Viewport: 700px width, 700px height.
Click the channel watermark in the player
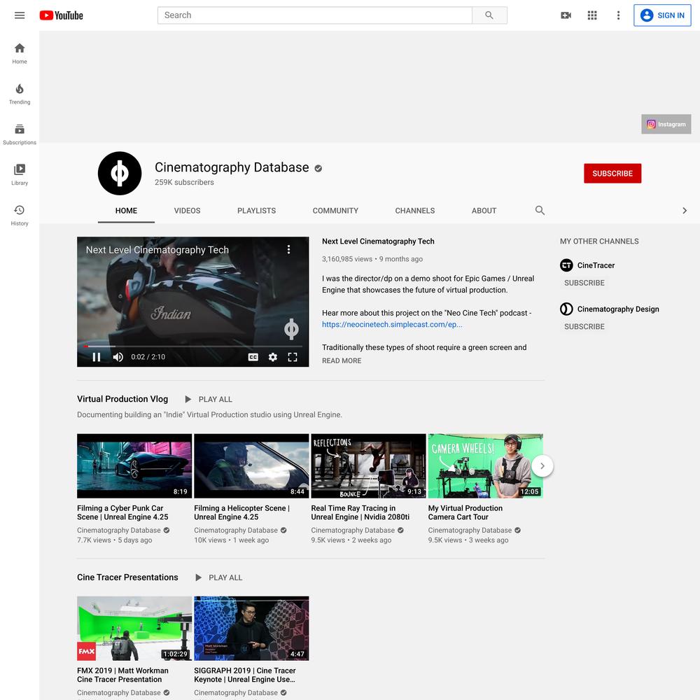point(291,329)
